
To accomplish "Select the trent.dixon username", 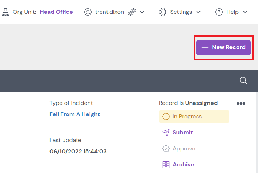I will click(109, 12).
